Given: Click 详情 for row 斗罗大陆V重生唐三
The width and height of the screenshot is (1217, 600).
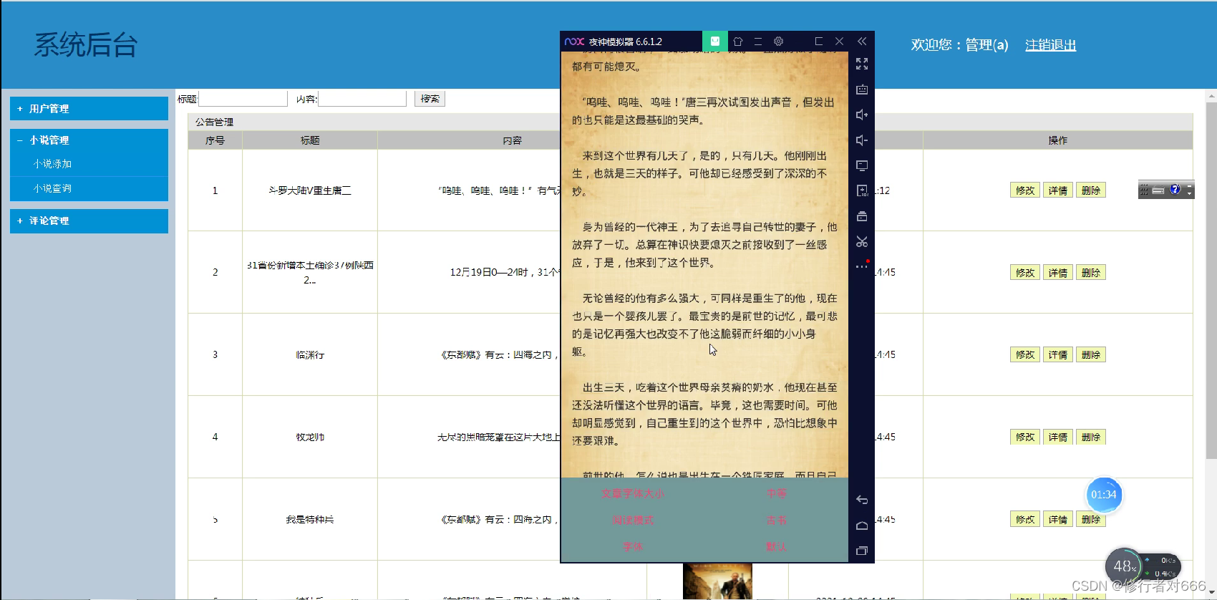Looking at the screenshot, I should (x=1058, y=190).
